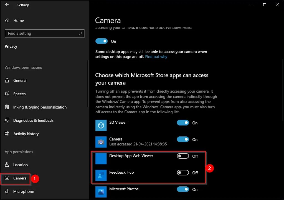This screenshot has width=284, height=200.
Task: Click the Microsoft Photos app icon
Action: [101, 192]
